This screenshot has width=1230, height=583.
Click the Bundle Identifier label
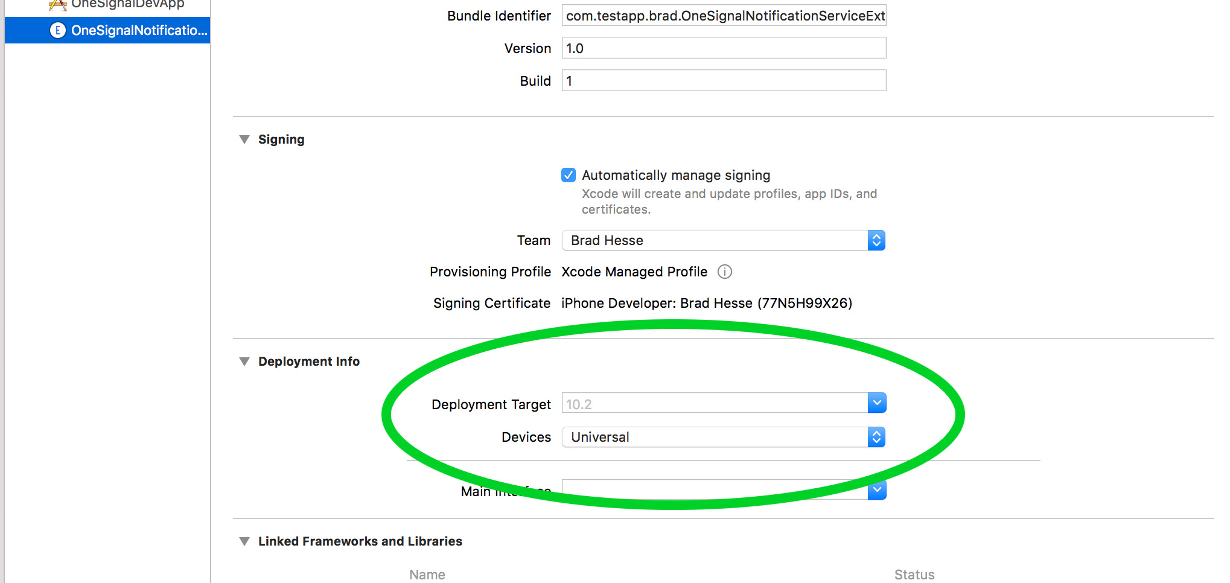tap(499, 16)
